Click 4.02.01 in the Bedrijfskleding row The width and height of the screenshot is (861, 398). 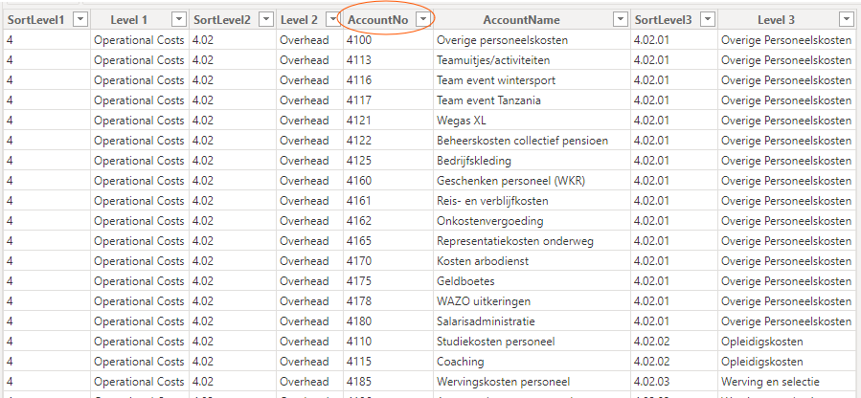[673, 161]
